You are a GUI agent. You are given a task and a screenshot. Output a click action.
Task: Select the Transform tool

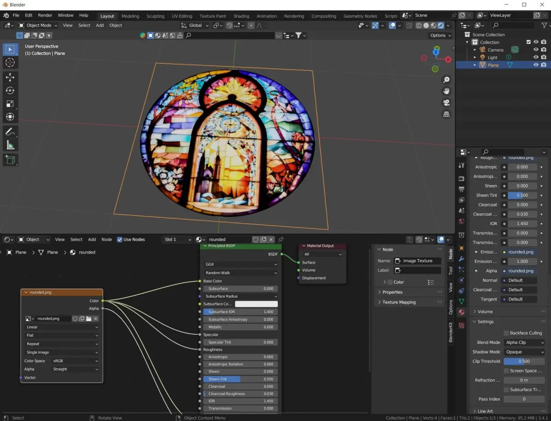[x=10, y=117]
